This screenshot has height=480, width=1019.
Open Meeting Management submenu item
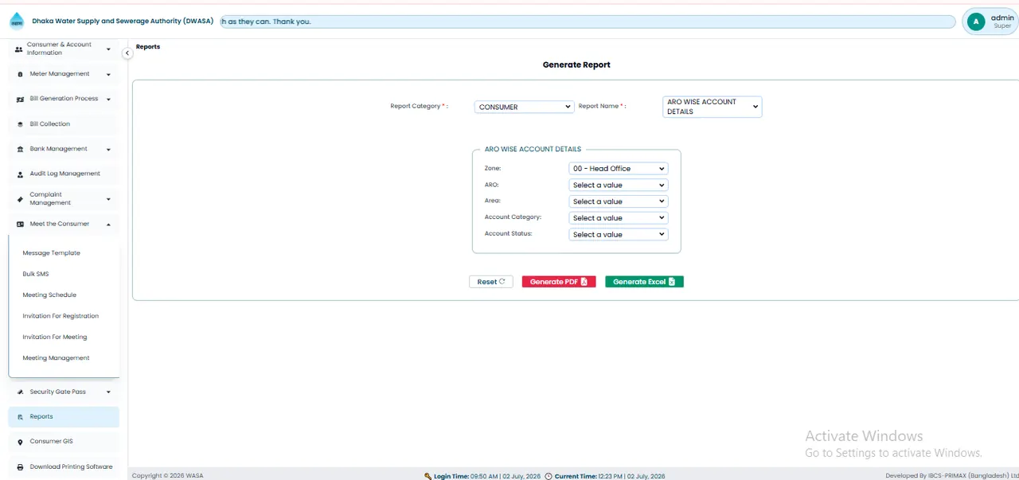click(56, 358)
